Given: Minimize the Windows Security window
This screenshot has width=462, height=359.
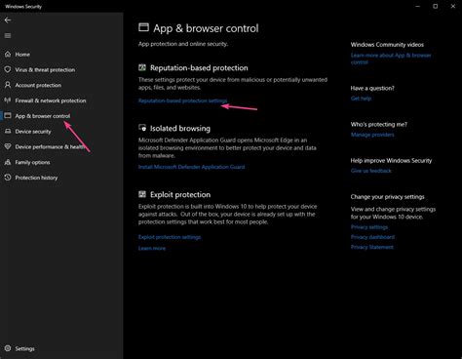Looking at the screenshot, I should tap(418, 6).
